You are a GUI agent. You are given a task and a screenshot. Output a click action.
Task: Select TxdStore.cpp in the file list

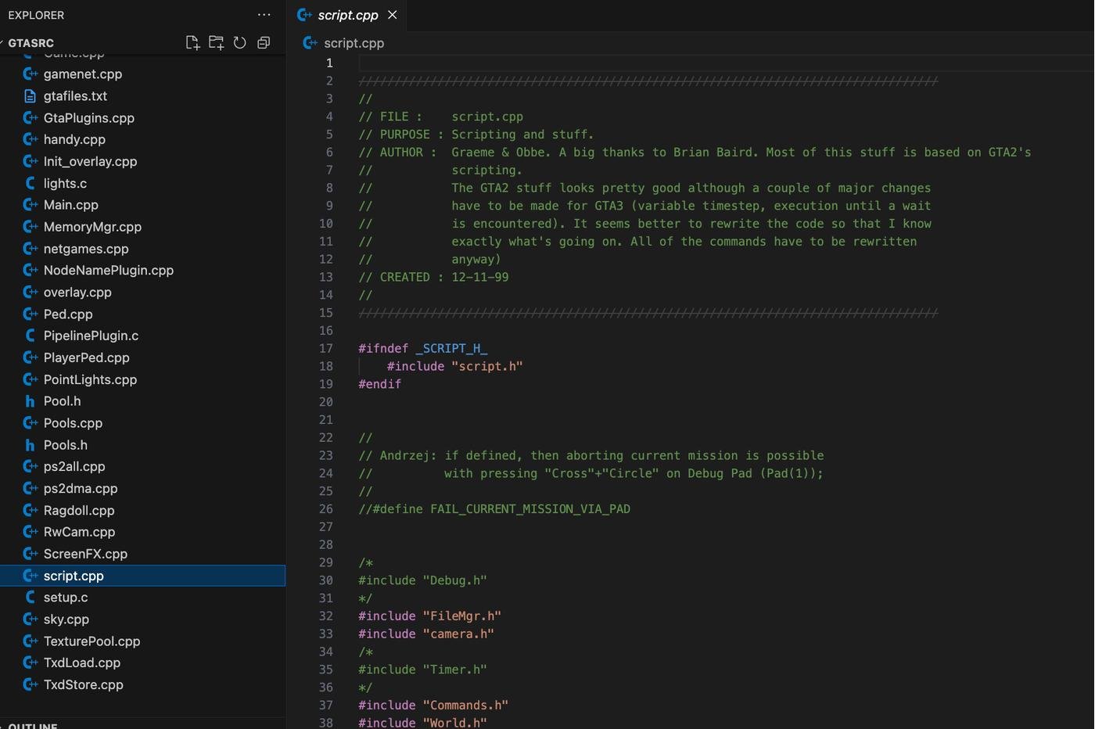(84, 684)
